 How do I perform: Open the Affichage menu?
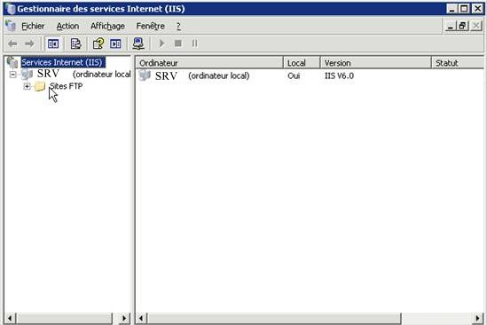tap(107, 26)
